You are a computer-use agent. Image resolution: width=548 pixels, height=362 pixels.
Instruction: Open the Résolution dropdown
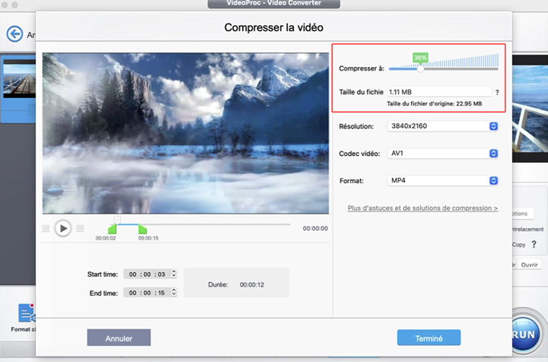[x=442, y=126]
